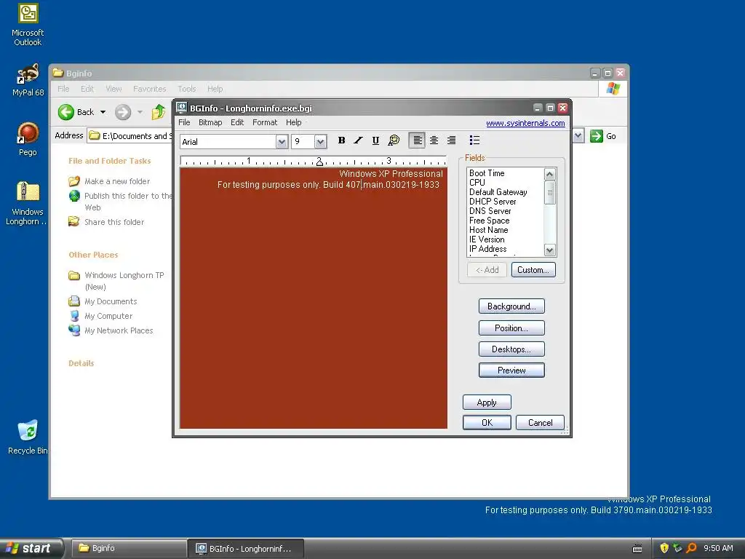Open BGInfo Help menu

pyautogui.click(x=294, y=122)
